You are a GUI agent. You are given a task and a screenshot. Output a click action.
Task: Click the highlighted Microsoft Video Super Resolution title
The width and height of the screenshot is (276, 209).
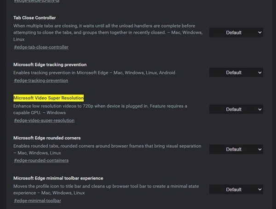pos(48,98)
